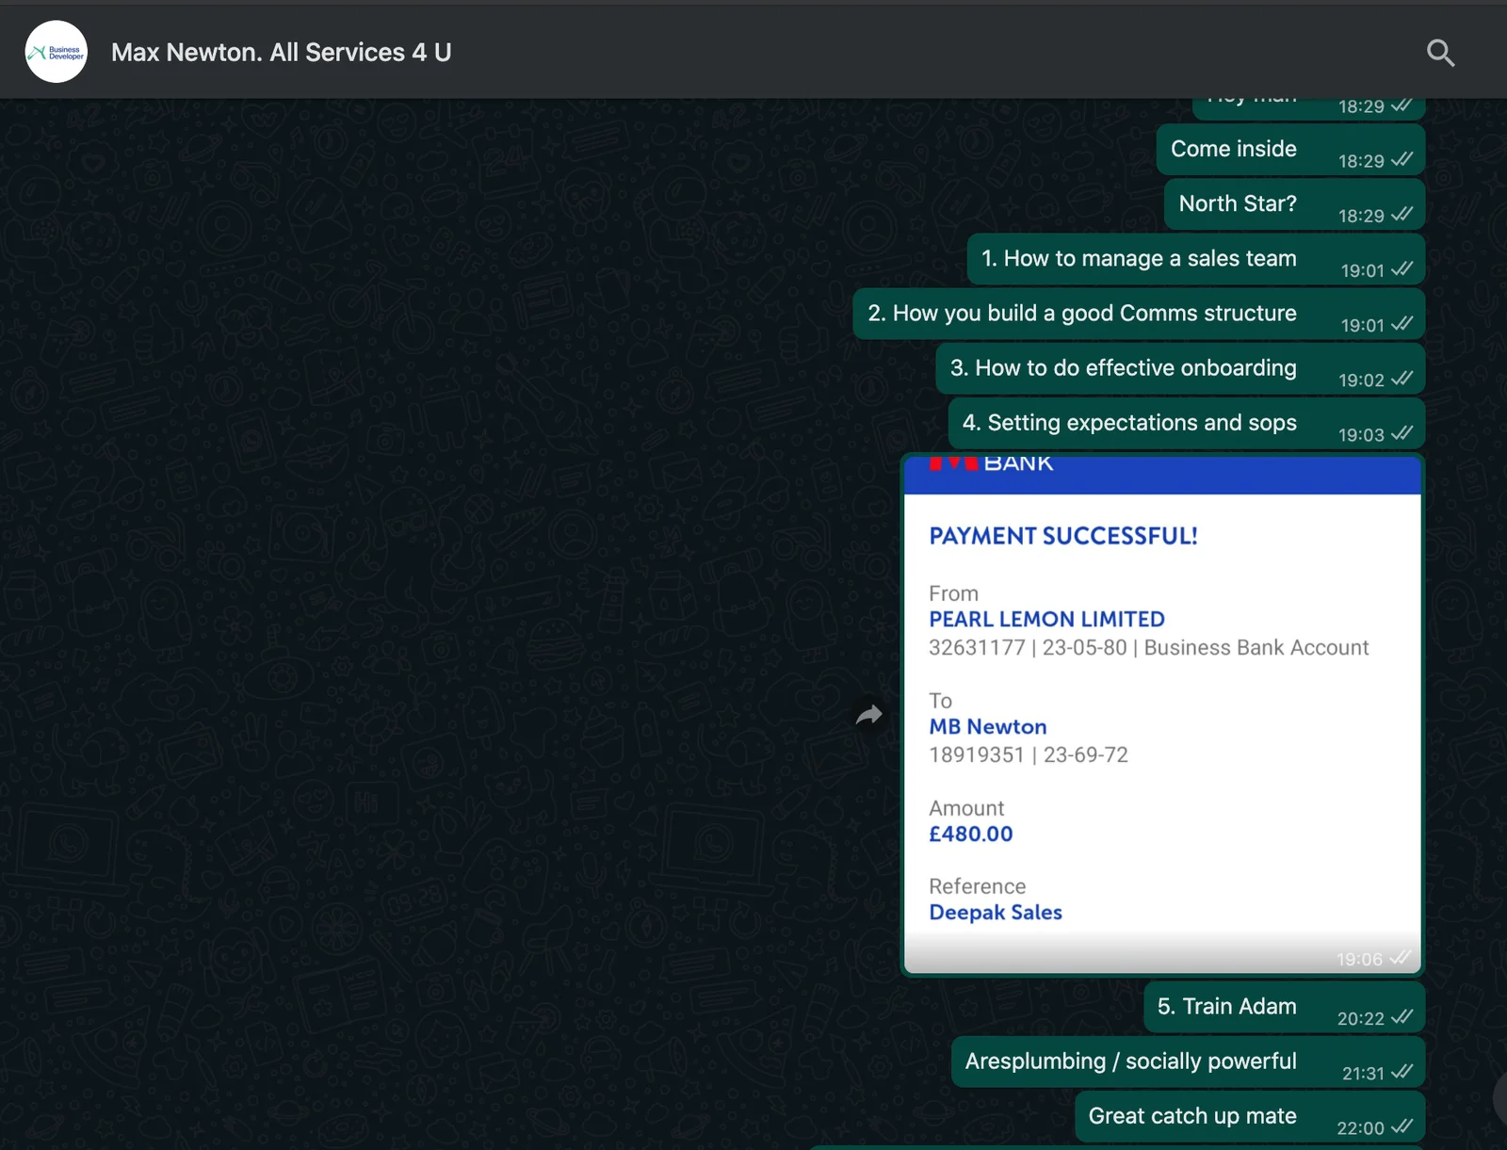Click the 22:00 timestamp on 'Great catch up mate'

(1361, 1128)
